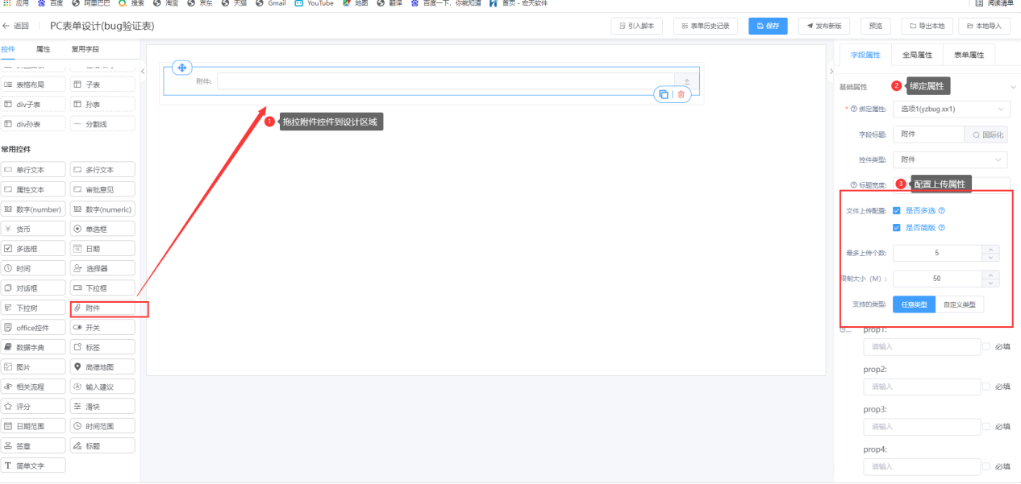Pick the 相关流程 control
Image resolution: width=1021 pixels, height=484 pixels.
click(33, 387)
